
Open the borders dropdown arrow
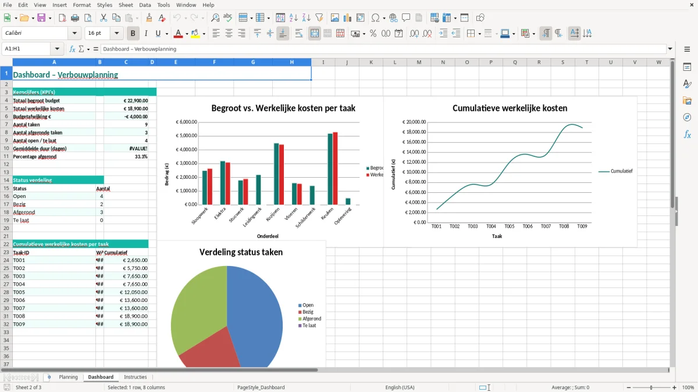pyautogui.click(x=479, y=34)
